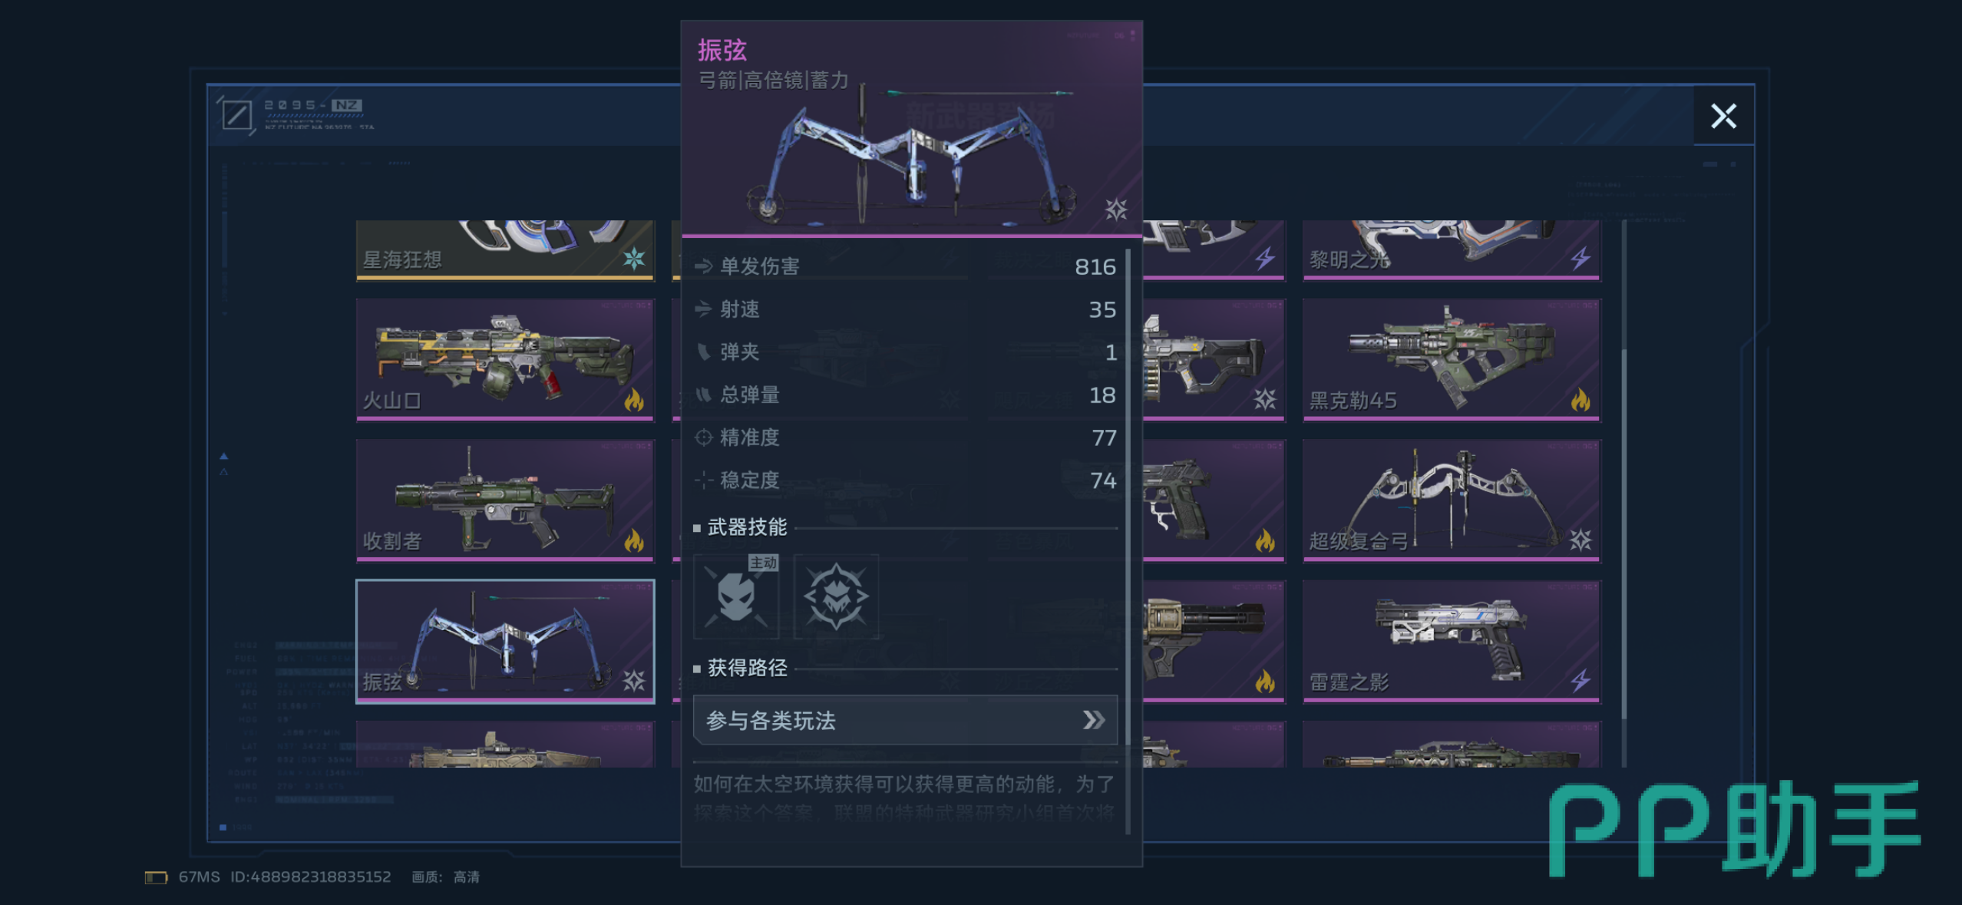Click the lightning icon on 雷霆之影 card
The height and width of the screenshot is (905, 1962).
tap(1580, 680)
